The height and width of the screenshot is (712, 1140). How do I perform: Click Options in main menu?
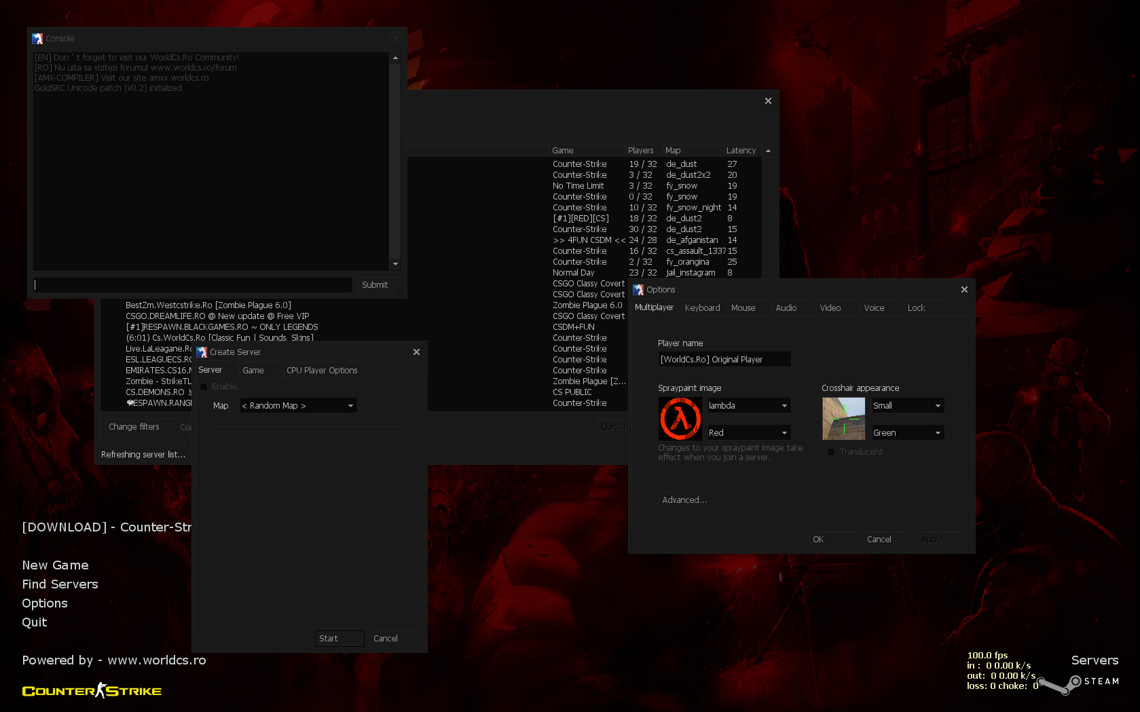click(x=45, y=603)
